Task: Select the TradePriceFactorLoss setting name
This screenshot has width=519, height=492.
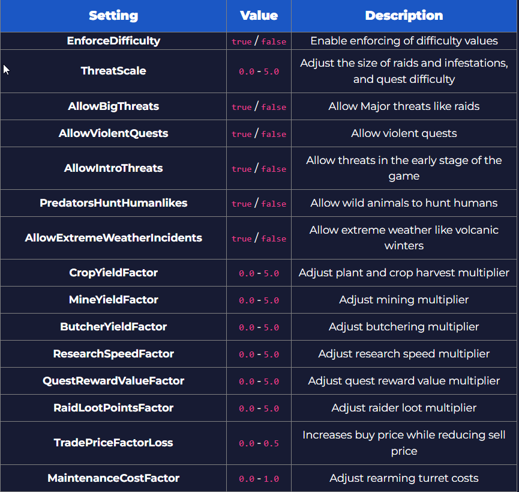Action: (x=113, y=443)
